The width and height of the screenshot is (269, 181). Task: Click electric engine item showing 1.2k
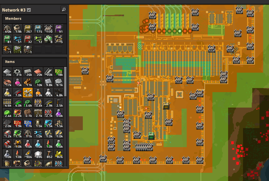tap(7, 134)
